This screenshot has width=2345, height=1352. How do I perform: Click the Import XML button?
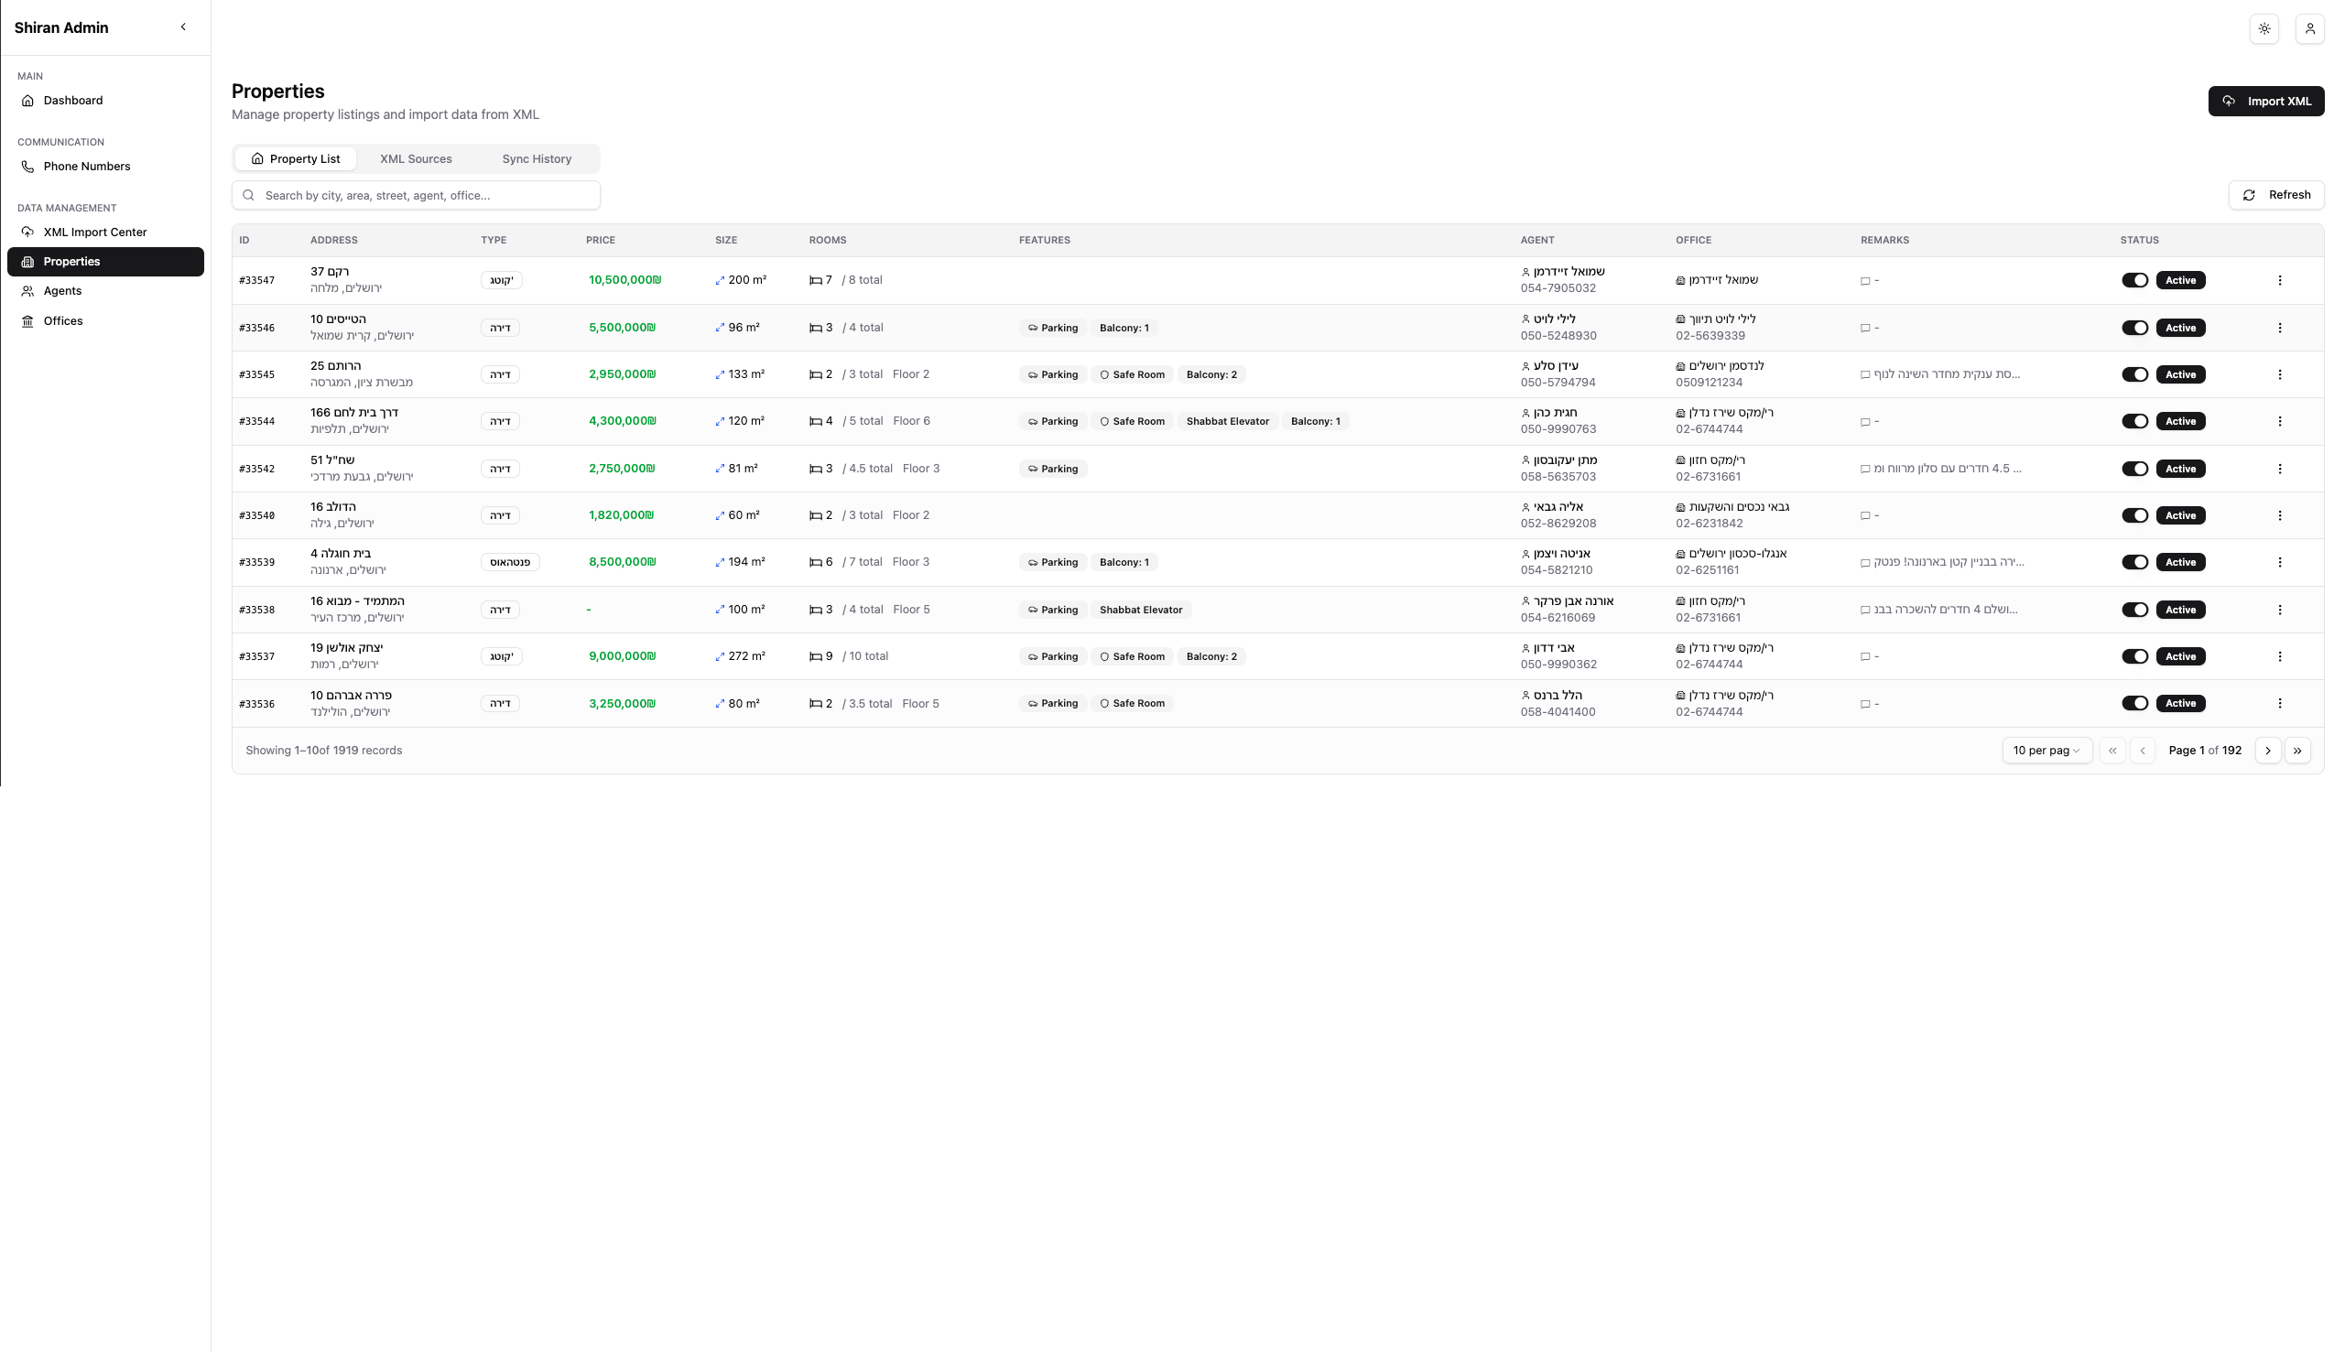click(x=2266, y=101)
